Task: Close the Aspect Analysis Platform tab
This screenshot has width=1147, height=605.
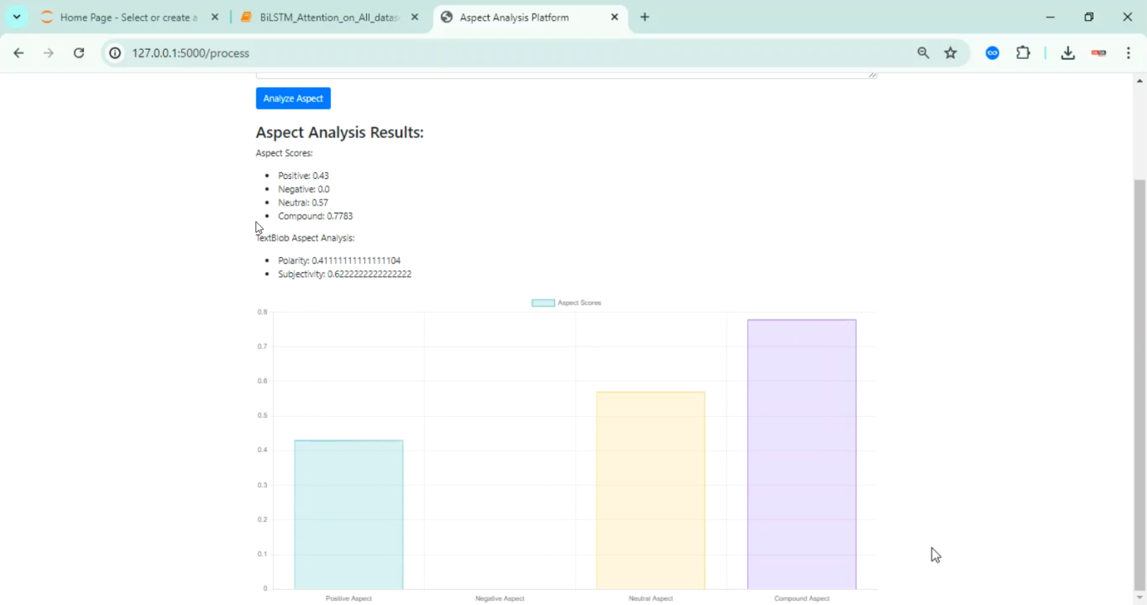Action: coord(615,17)
